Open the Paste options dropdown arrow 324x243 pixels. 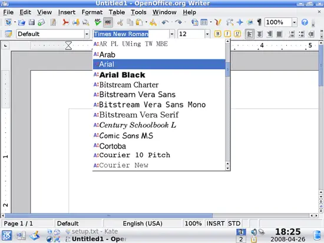146,22
